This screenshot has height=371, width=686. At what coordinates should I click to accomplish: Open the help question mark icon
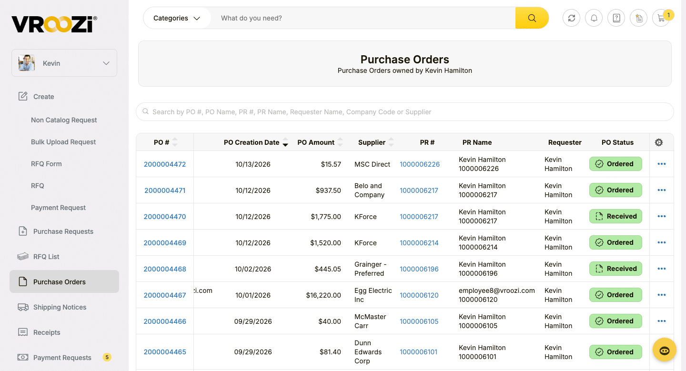616,18
